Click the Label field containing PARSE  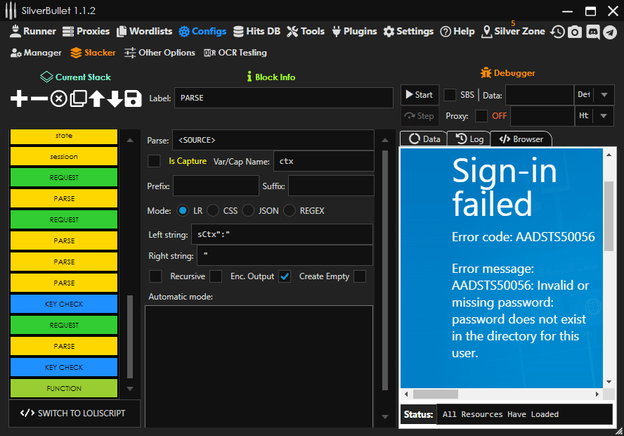click(284, 98)
